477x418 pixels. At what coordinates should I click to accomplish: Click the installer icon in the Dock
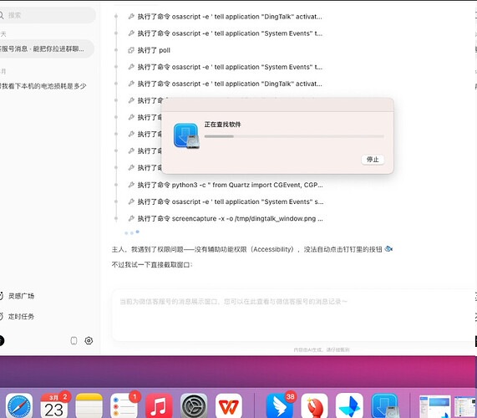coord(384,406)
